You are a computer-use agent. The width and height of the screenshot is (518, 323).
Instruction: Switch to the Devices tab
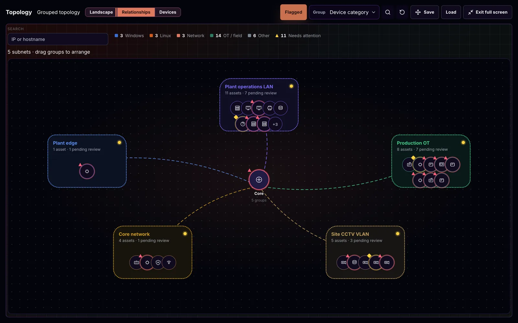pyautogui.click(x=168, y=12)
